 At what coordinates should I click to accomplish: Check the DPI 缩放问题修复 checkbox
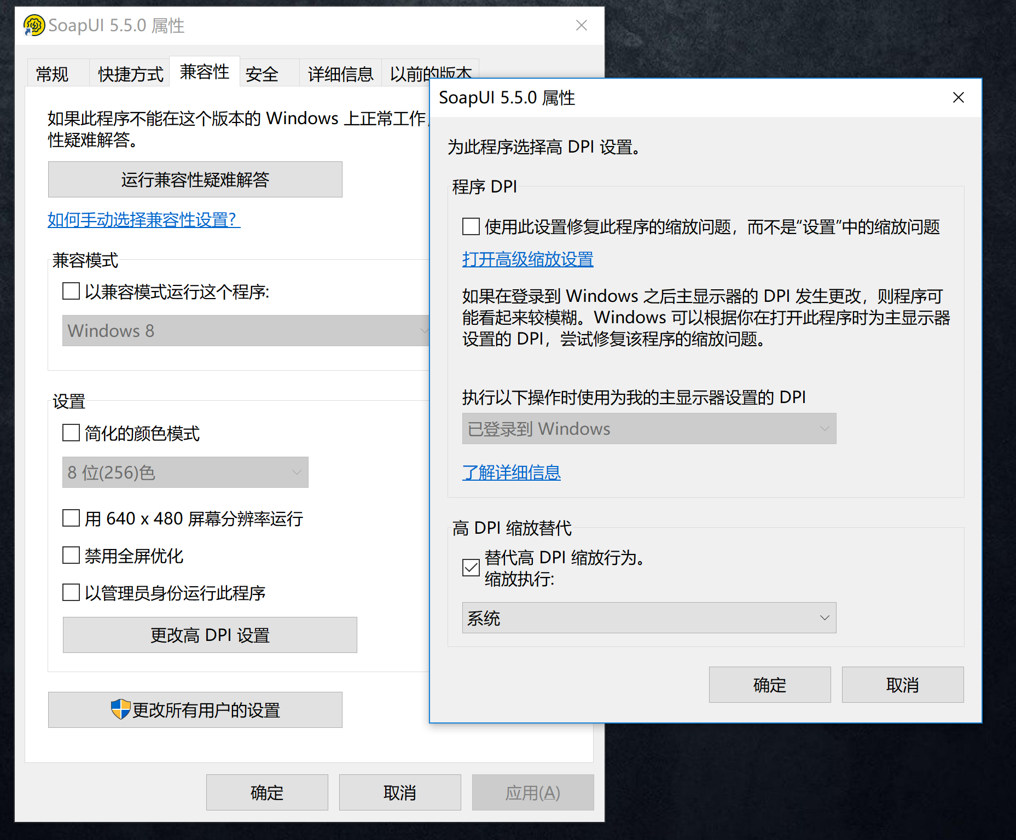click(470, 226)
